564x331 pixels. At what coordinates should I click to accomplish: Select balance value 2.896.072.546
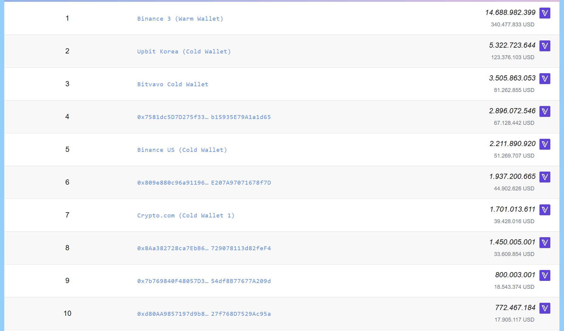512,111
